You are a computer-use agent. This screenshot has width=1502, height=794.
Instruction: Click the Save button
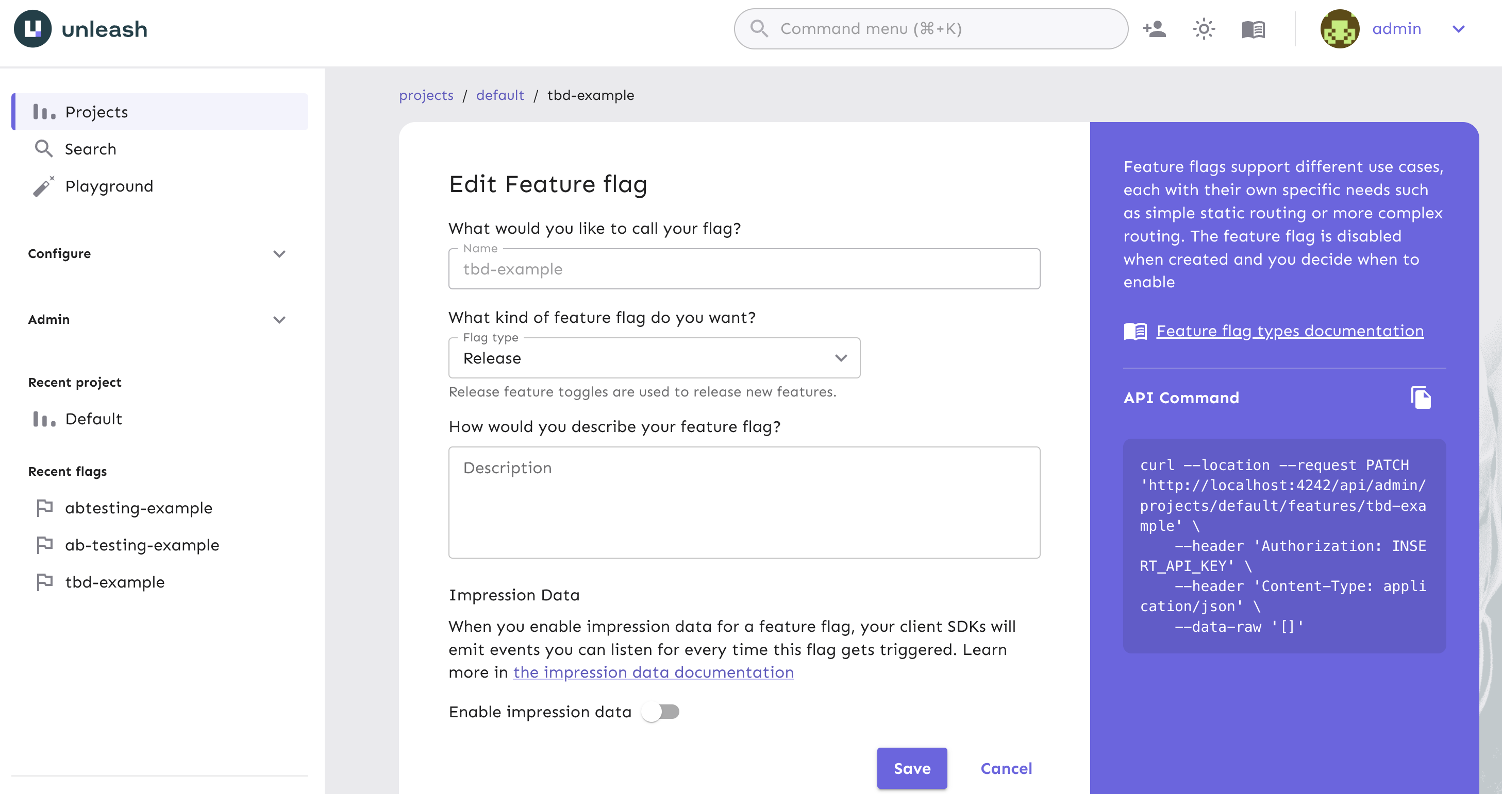click(x=911, y=768)
